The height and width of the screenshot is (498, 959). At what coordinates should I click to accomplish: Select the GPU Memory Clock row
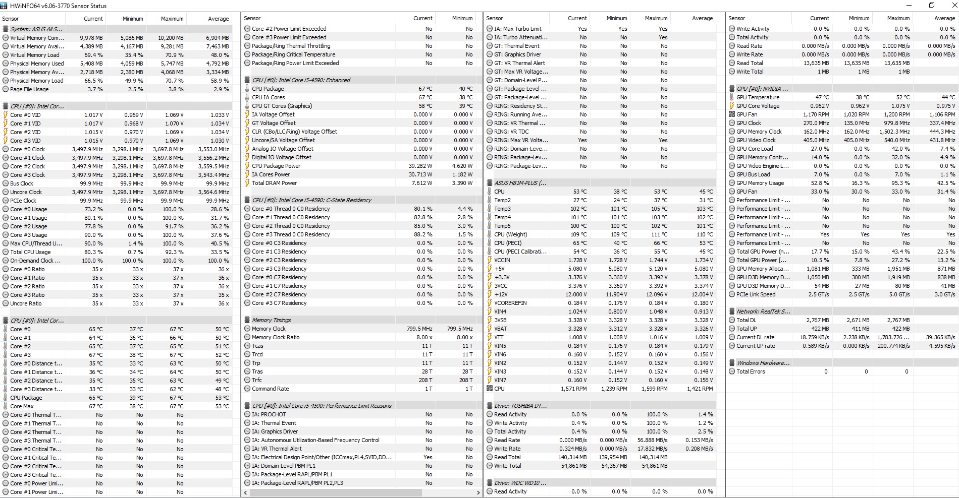click(x=843, y=132)
